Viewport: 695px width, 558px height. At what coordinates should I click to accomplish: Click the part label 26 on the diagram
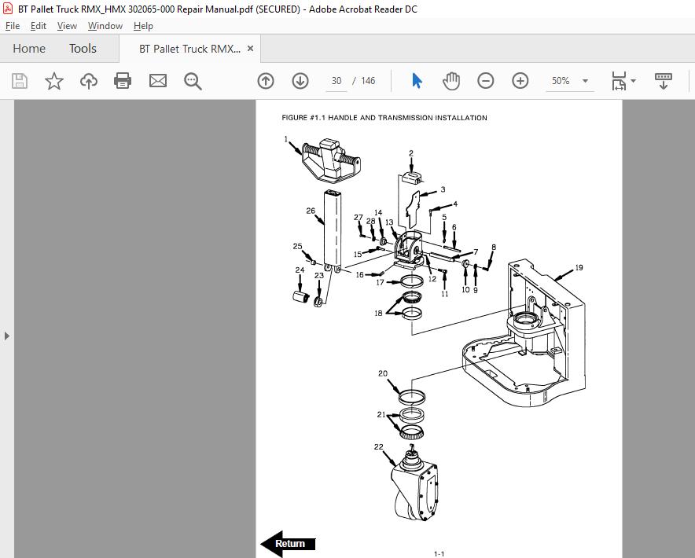[x=311, y=211]
